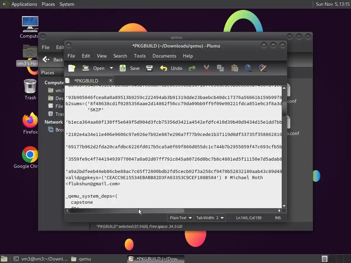Click the validpgpkeys line in the editor
Viewport: 351px width, 263px height.
[164, 178]
